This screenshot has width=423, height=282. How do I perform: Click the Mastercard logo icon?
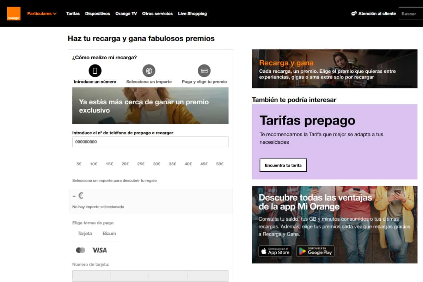pyautogui.click(x=80, y=250)
